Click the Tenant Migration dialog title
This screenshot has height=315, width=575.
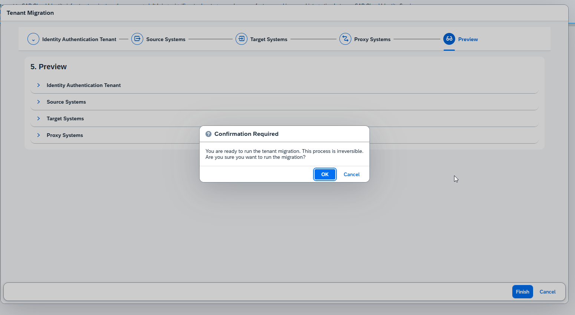click(30, 13)
